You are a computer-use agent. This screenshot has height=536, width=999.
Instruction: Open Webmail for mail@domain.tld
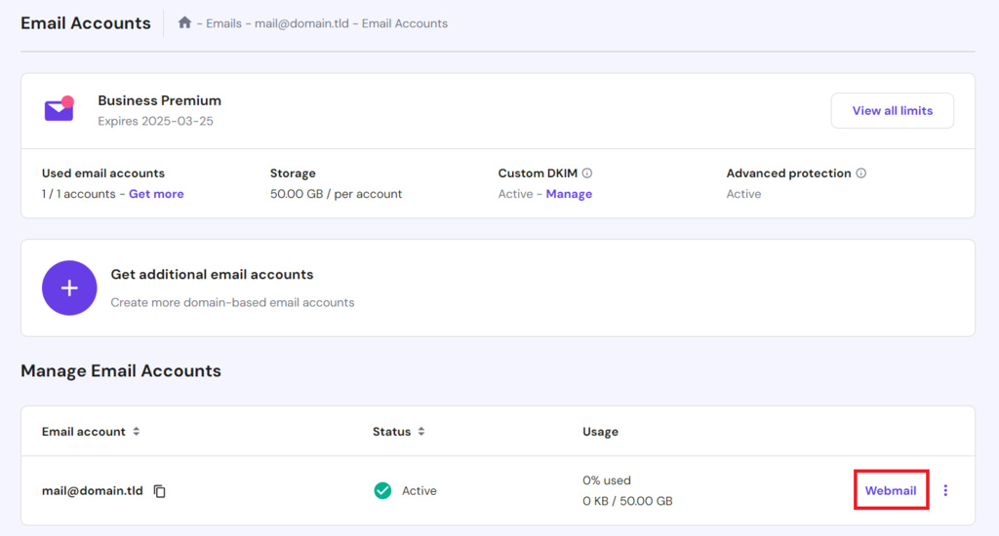890,490
